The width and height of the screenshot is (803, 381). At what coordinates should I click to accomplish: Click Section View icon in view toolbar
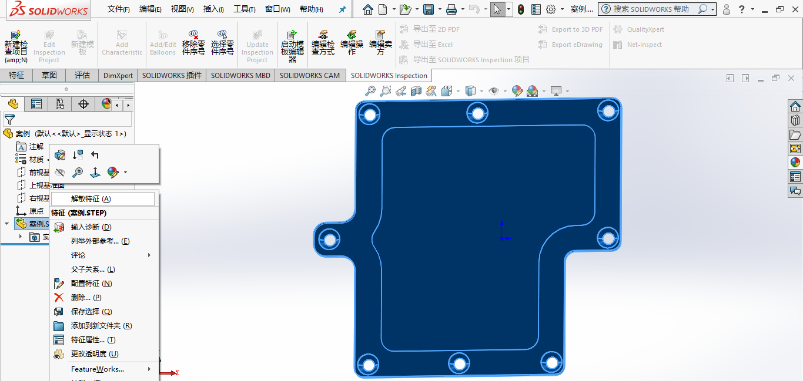[x=416, y=91]
